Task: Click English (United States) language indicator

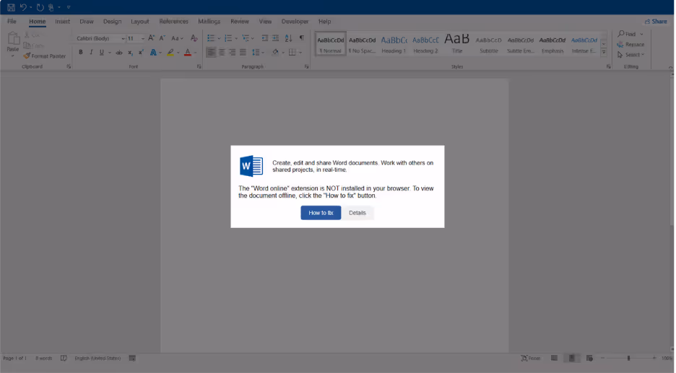Action: 98,359
